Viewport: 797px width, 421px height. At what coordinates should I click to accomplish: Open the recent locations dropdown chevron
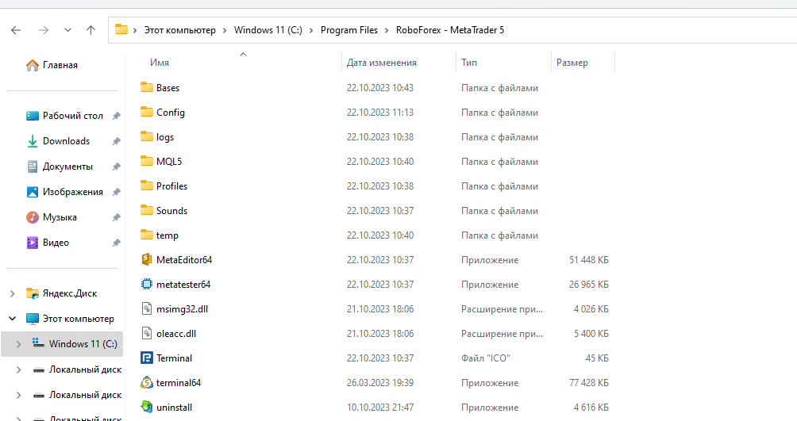[67, 30]
